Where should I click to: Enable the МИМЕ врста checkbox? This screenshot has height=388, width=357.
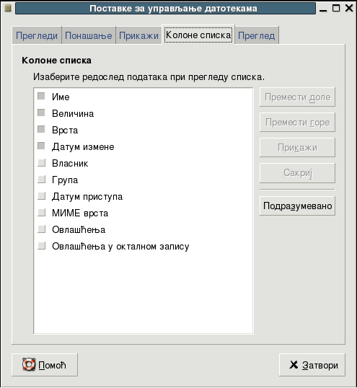coord(41,212)
